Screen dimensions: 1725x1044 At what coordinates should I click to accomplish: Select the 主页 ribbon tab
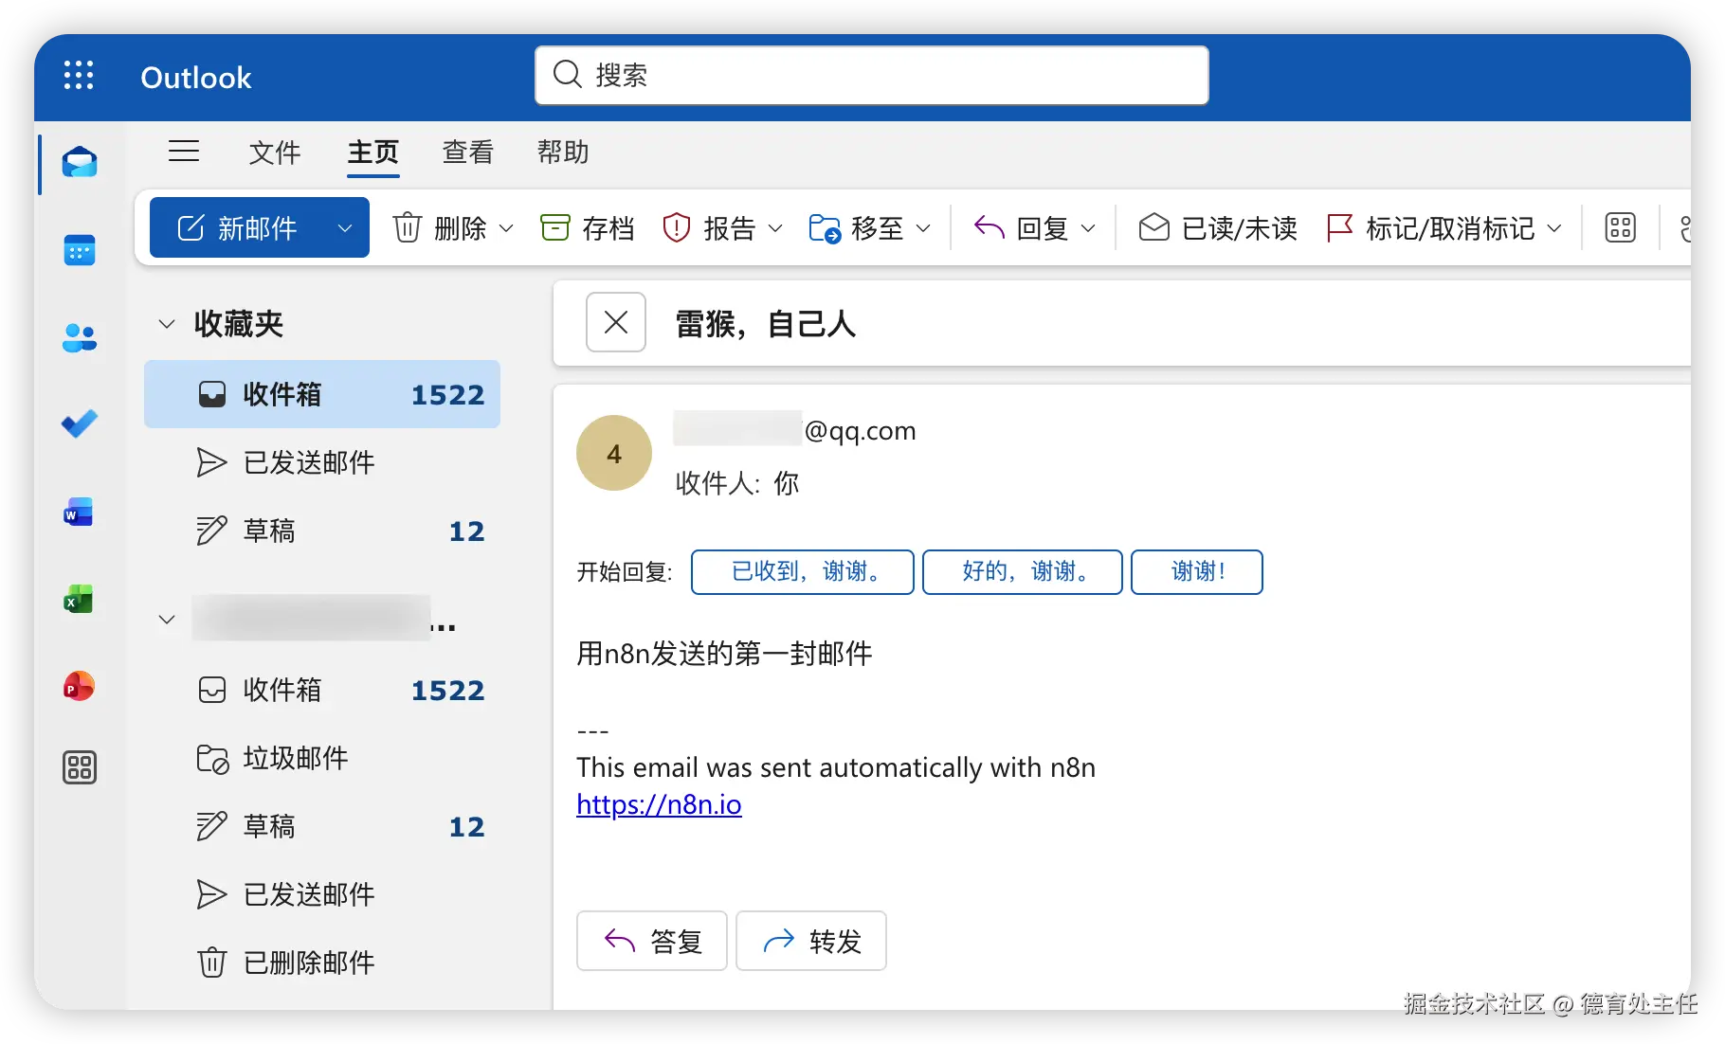(373, 152)
